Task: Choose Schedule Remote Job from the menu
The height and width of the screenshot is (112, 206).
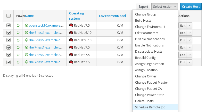Action: [150, 107]
